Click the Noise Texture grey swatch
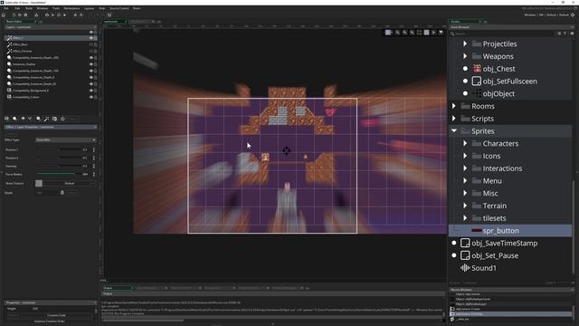 (x=39, y=183)
